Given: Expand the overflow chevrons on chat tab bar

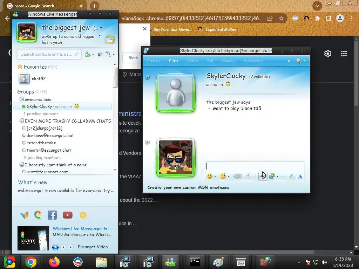Looking at the screenshot, I should tap(289, 61).
